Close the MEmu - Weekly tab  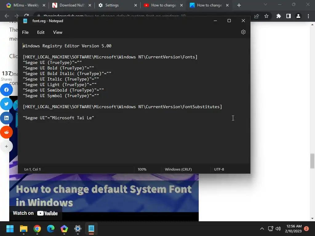(44, 5)
